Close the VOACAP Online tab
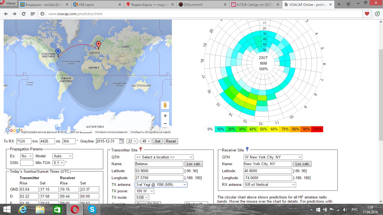 pos(331,4)
